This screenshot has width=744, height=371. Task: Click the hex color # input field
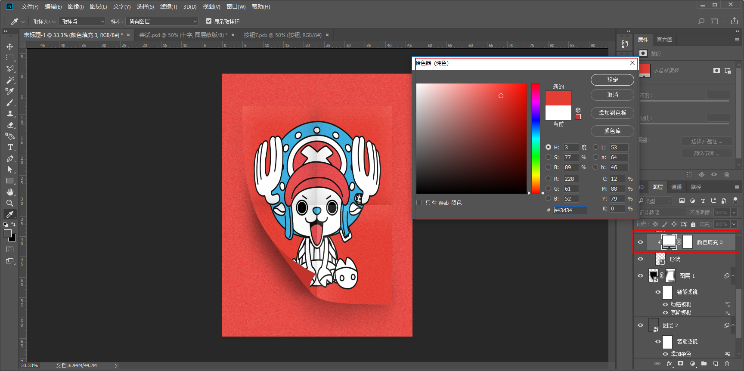pos(570,210)
